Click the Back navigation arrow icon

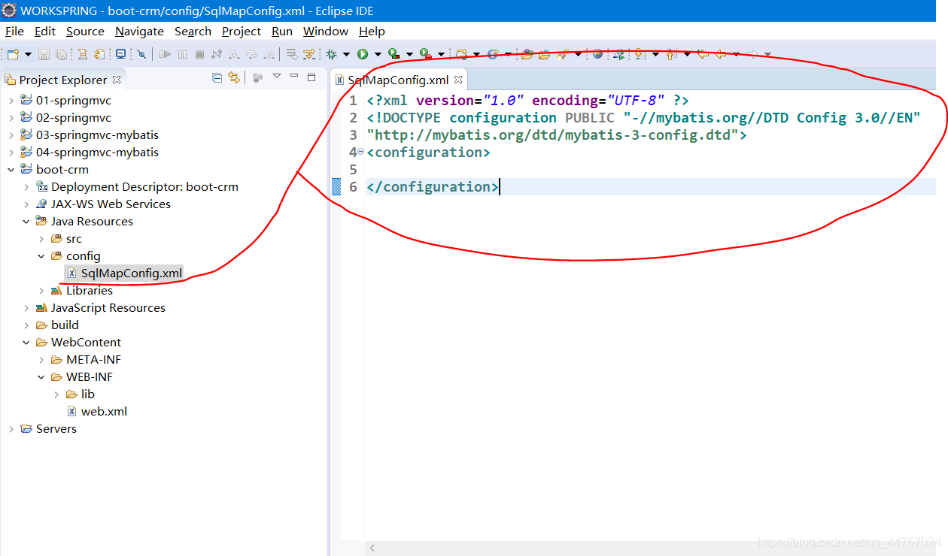(x=720, y=54)
